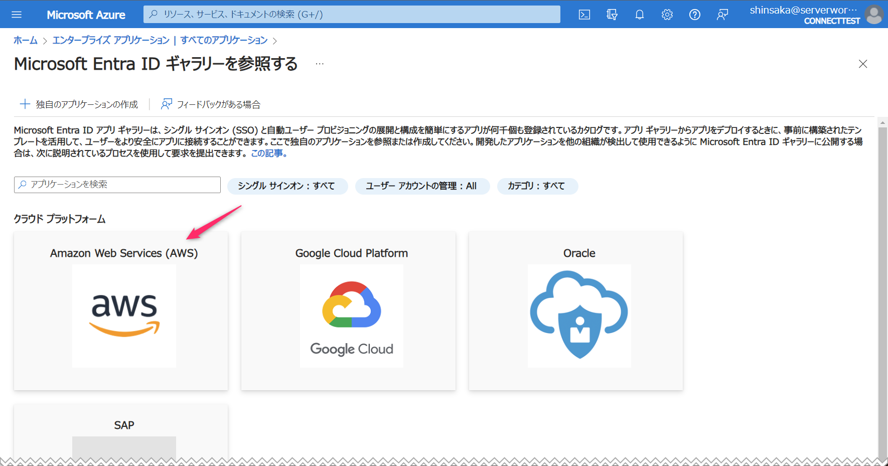
Task: Click the feedback icon in the top bar
Action: click(722, 15)
